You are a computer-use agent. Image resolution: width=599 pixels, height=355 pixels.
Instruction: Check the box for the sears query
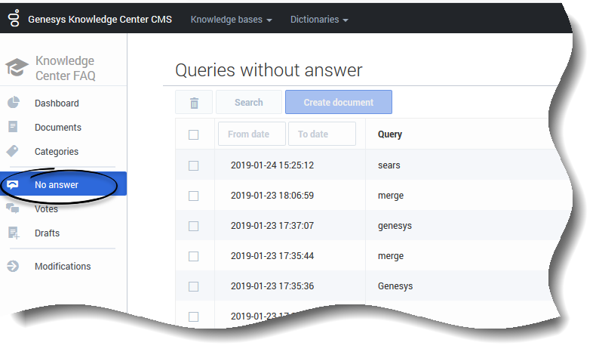tap(194, 165)
